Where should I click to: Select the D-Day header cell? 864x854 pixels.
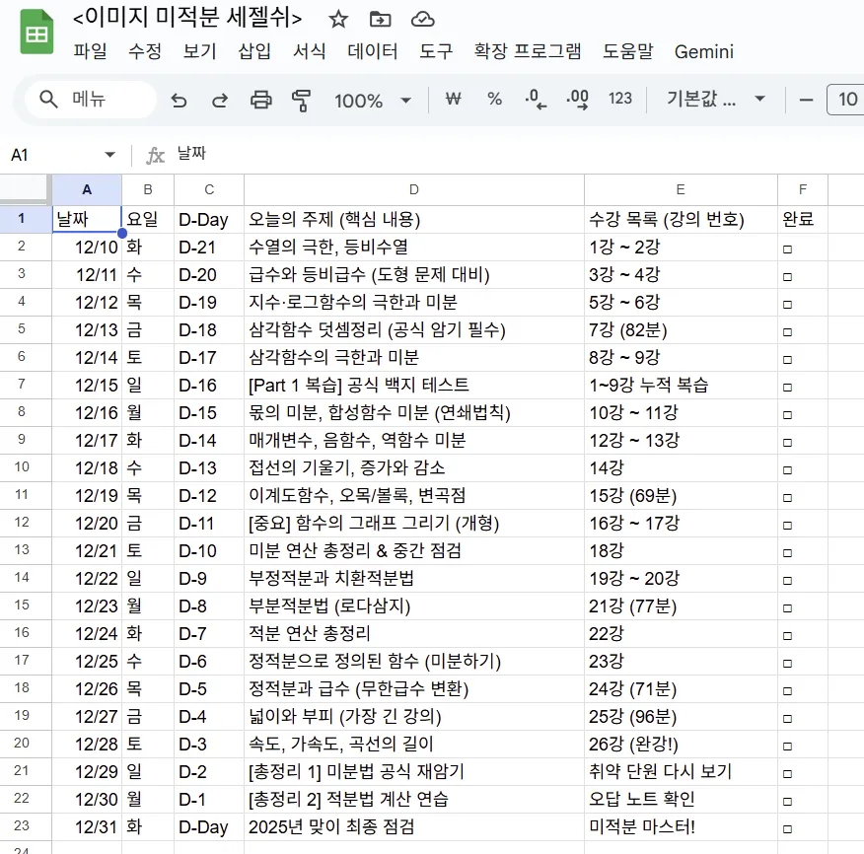pos(209,219)
